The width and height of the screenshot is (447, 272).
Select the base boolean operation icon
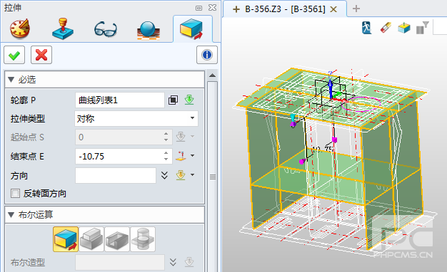click(66, 239)
